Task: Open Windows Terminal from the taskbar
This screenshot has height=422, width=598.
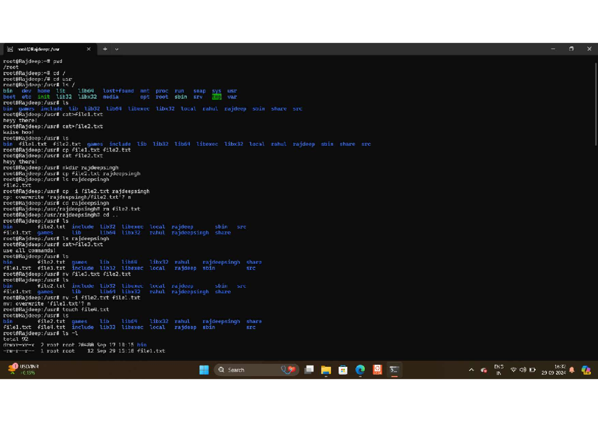Action: tap(394, 370)
